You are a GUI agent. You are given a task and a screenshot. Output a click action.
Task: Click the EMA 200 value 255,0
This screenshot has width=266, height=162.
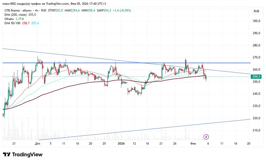(32, 15)
